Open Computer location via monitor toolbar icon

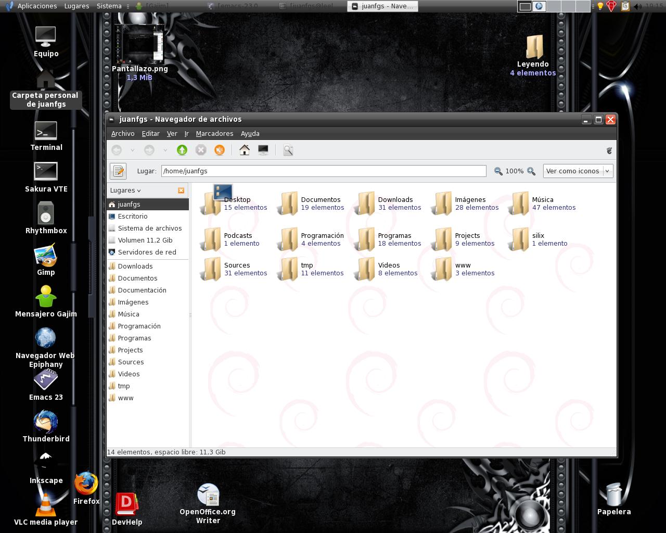tap(263, 150)
